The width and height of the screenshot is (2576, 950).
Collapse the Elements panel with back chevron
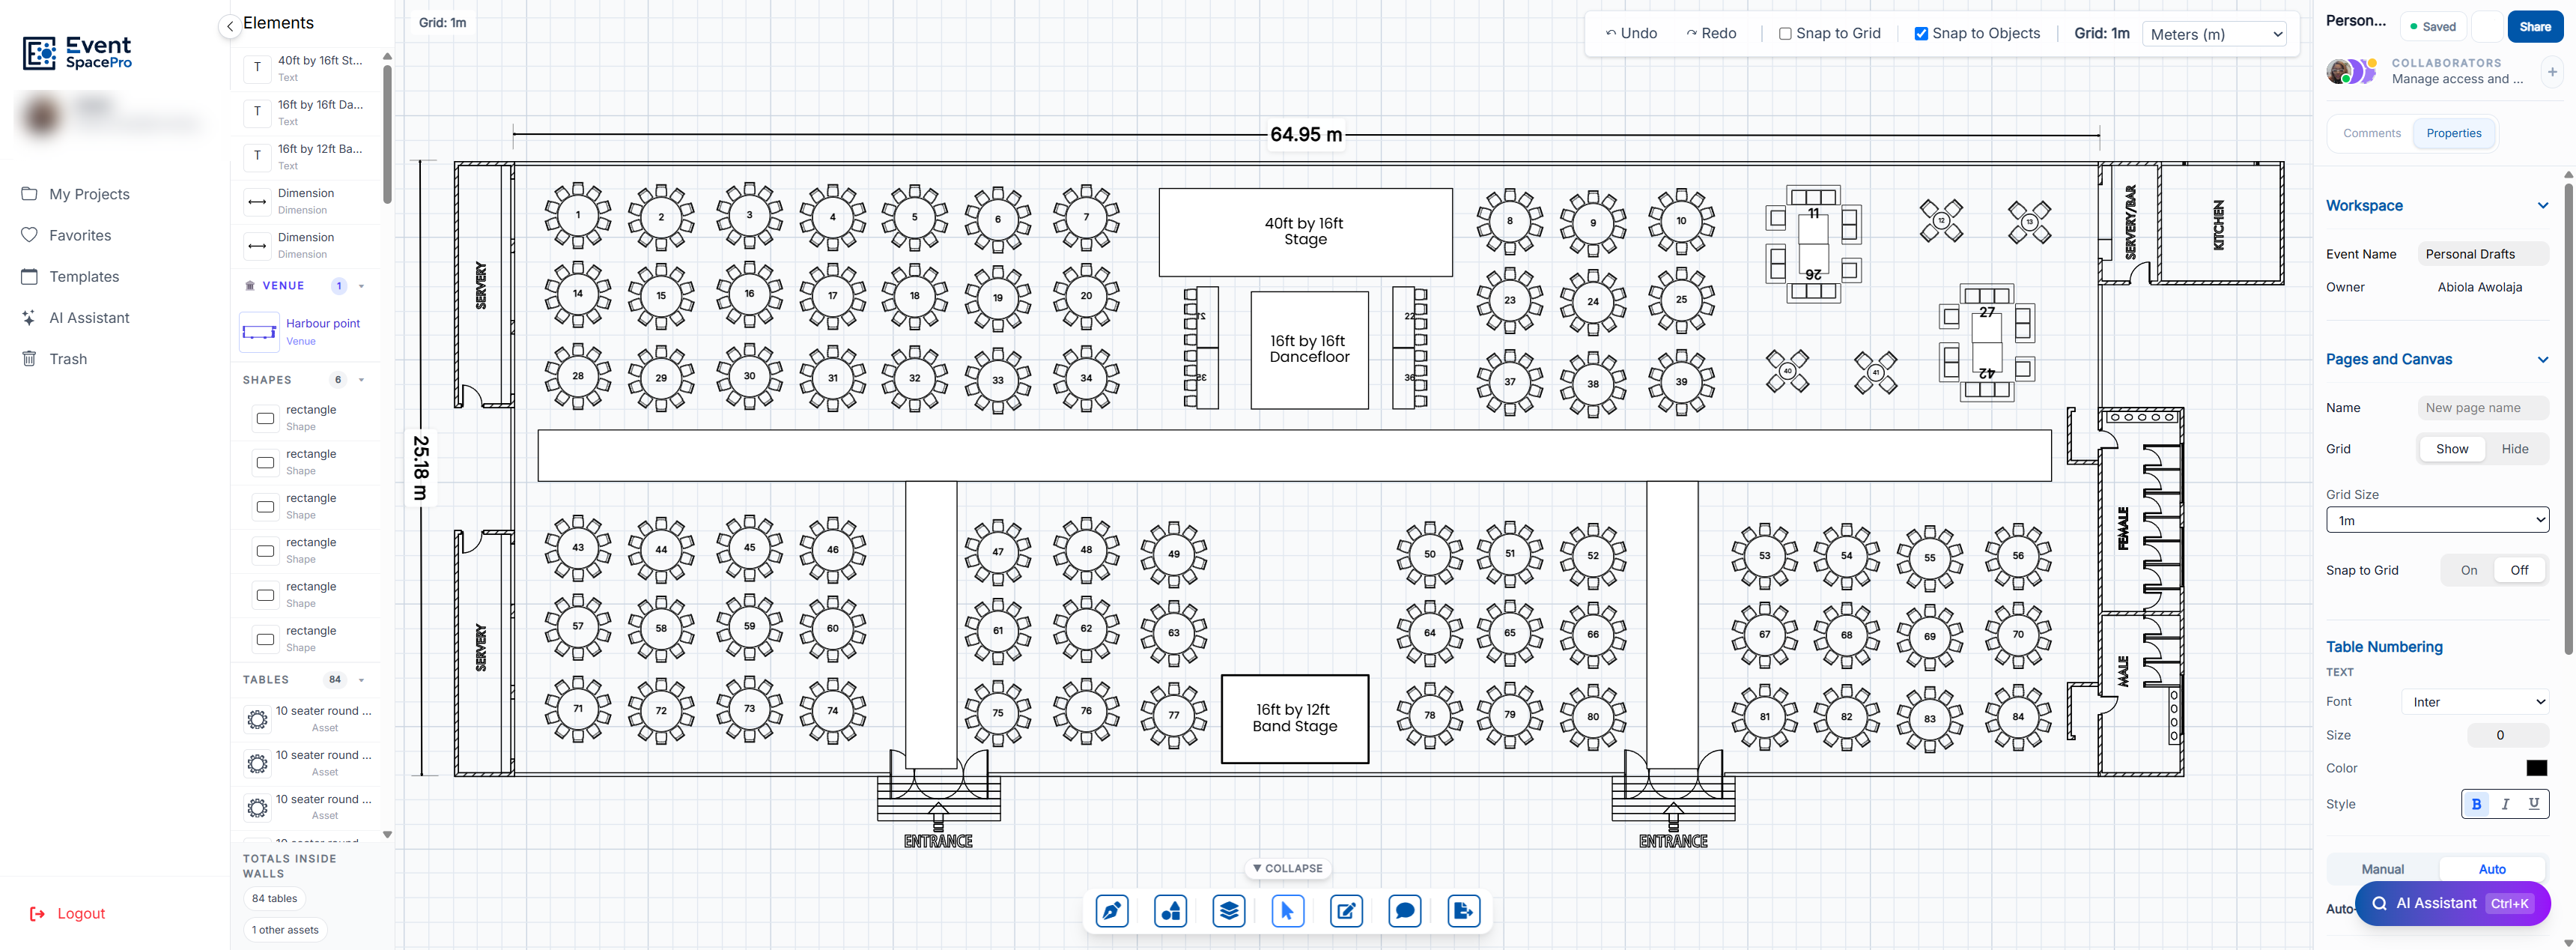point(230,27)
